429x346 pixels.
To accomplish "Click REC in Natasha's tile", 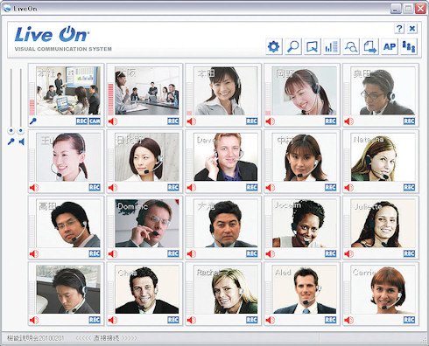I will (x=409, y=188).
